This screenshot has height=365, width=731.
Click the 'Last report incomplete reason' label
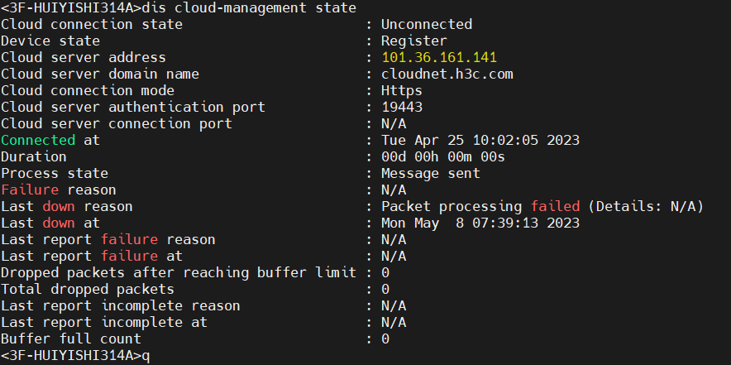[121, 306]
